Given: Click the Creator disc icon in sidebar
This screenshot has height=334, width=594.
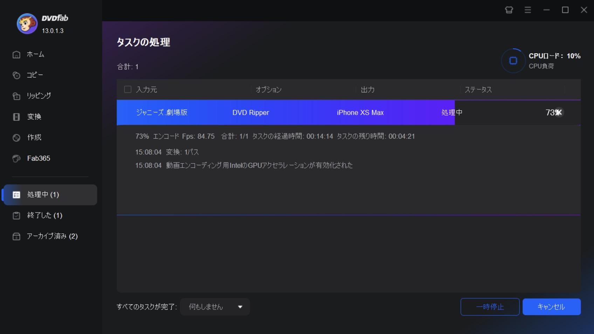Looking at the screenshot, I should (16, 138).
